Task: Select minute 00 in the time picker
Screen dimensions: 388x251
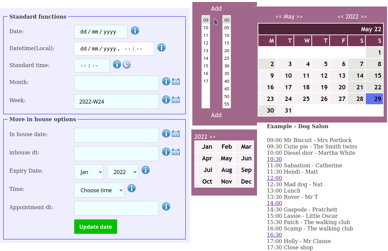Action: [226, 20]
